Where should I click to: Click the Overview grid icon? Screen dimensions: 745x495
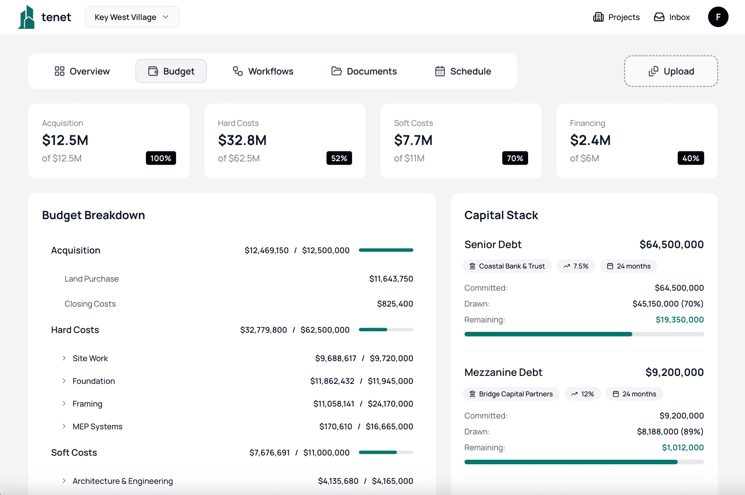click(59, 71)
